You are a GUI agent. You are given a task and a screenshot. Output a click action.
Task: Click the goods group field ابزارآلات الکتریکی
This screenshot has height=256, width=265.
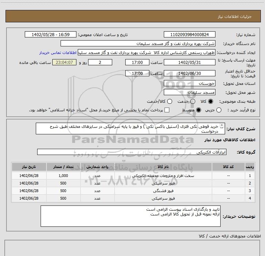click(x=132, y=152)
